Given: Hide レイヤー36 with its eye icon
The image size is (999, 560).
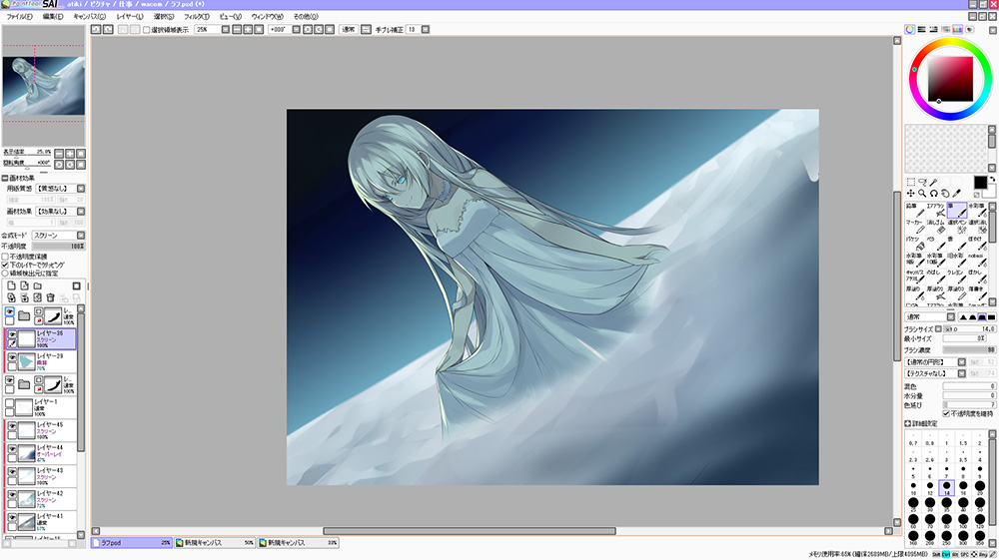Looking at the screenshot, I should 12,334.
